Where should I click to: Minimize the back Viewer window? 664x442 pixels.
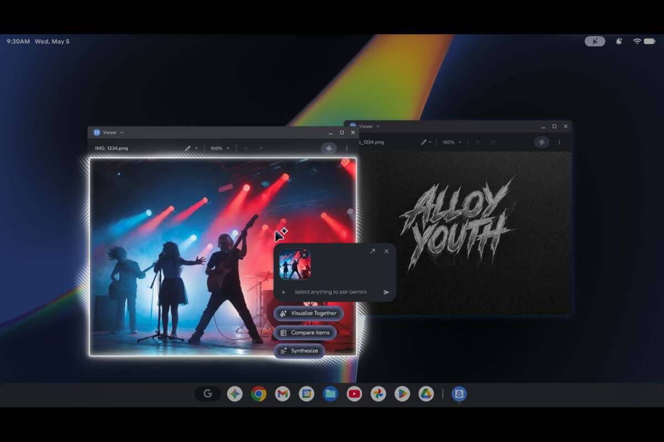pos(543,127)
